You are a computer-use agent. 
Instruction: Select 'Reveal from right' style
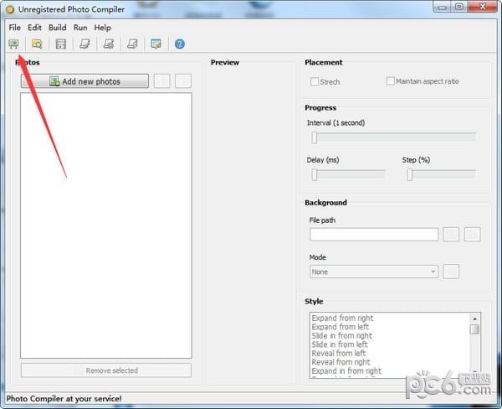point(341,362)
